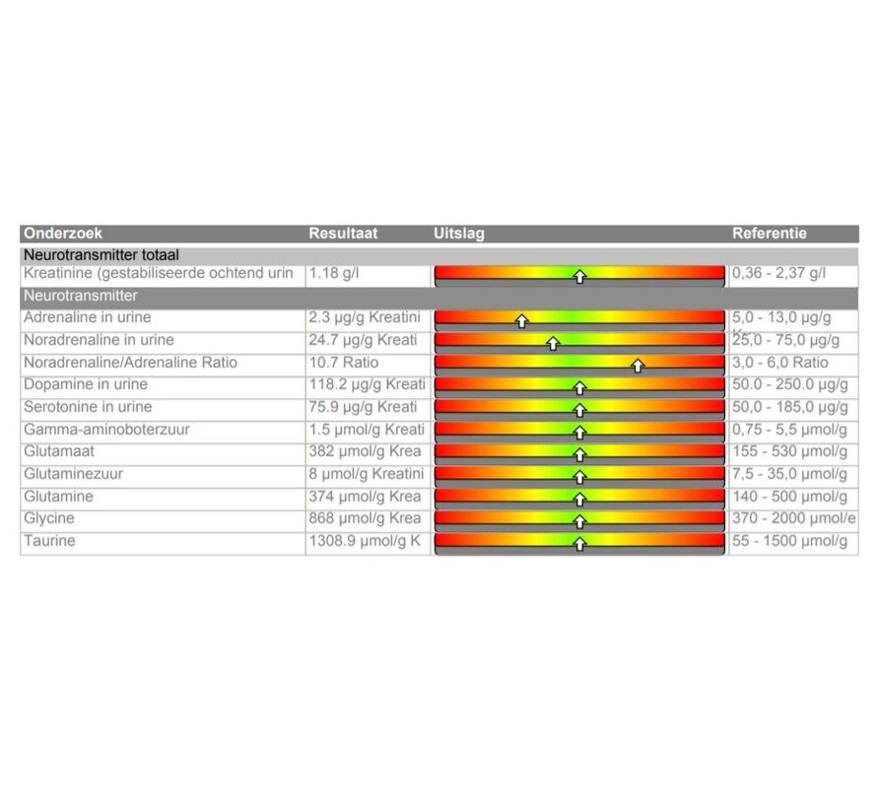Click the '0,36 - 2,37 g/l' reference
877x808 pixels.
point(778,273)
